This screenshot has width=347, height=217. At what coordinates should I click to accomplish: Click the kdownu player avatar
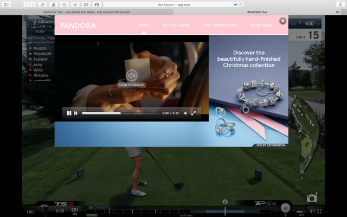32,23
